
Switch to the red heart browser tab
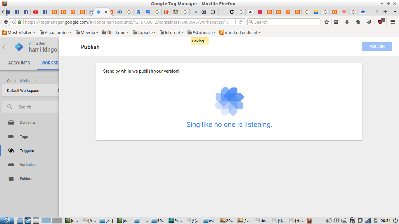point(344,12)
